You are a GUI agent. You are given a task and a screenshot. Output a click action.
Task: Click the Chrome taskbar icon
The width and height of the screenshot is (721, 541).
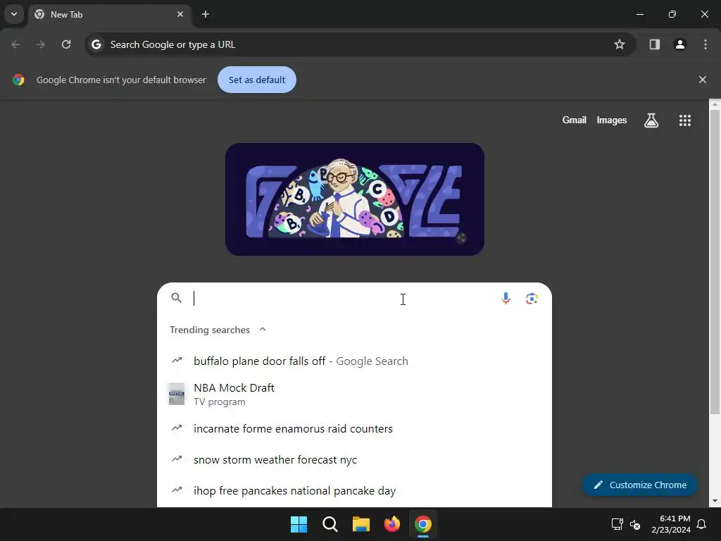coord(423,524)
